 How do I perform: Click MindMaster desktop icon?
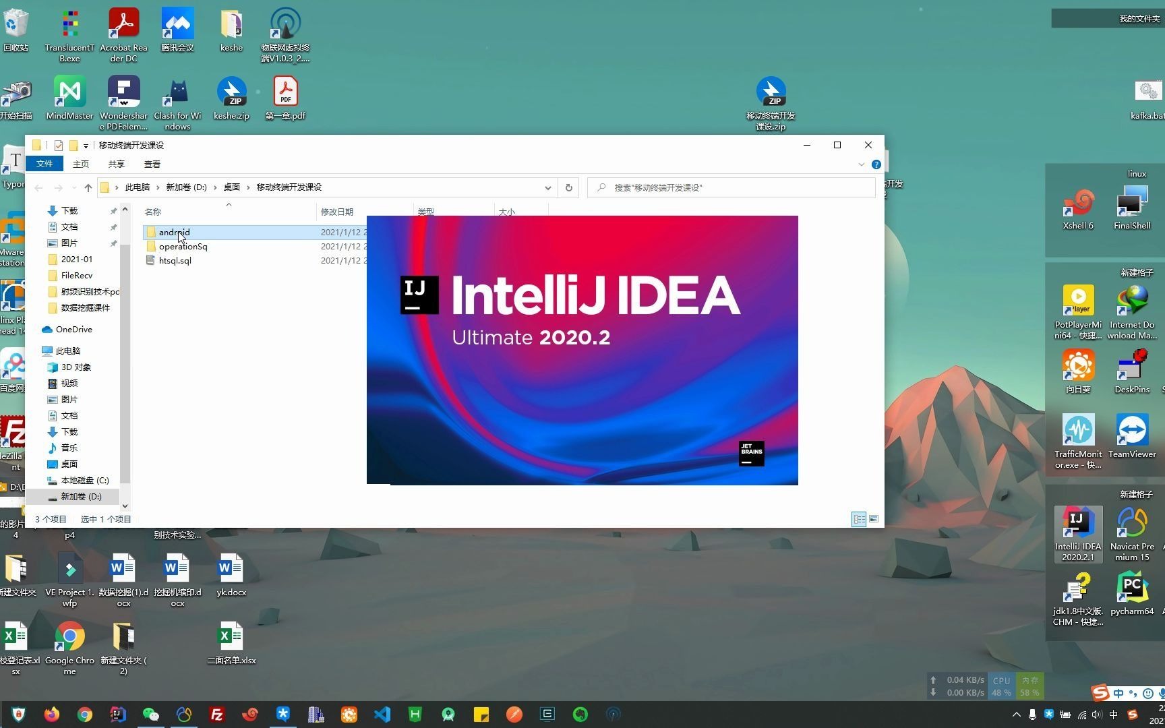[x=69, y=98]
